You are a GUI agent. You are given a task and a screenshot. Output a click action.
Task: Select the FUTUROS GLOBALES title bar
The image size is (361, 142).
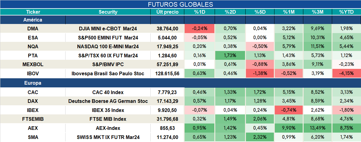[x=180, y=4]
